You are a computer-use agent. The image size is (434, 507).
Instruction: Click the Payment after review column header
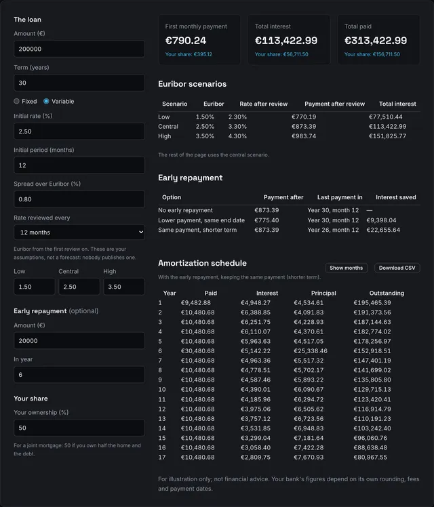pos(335,104)
